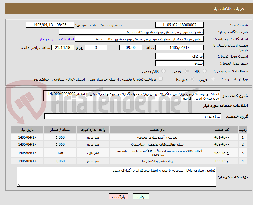253x205 pixels.
Task: Click the deadline hour field 09:00
Action: (131, 47)
